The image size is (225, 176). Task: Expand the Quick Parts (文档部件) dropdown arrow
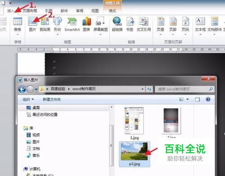215,35
